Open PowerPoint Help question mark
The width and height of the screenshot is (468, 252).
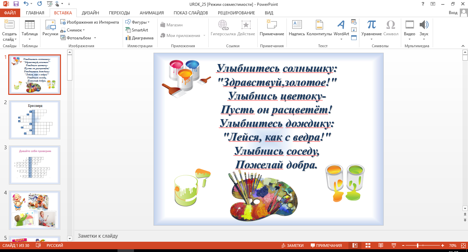point(423,4)
